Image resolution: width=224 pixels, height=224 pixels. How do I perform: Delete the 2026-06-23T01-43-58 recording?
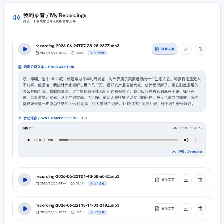click(200, 180)
